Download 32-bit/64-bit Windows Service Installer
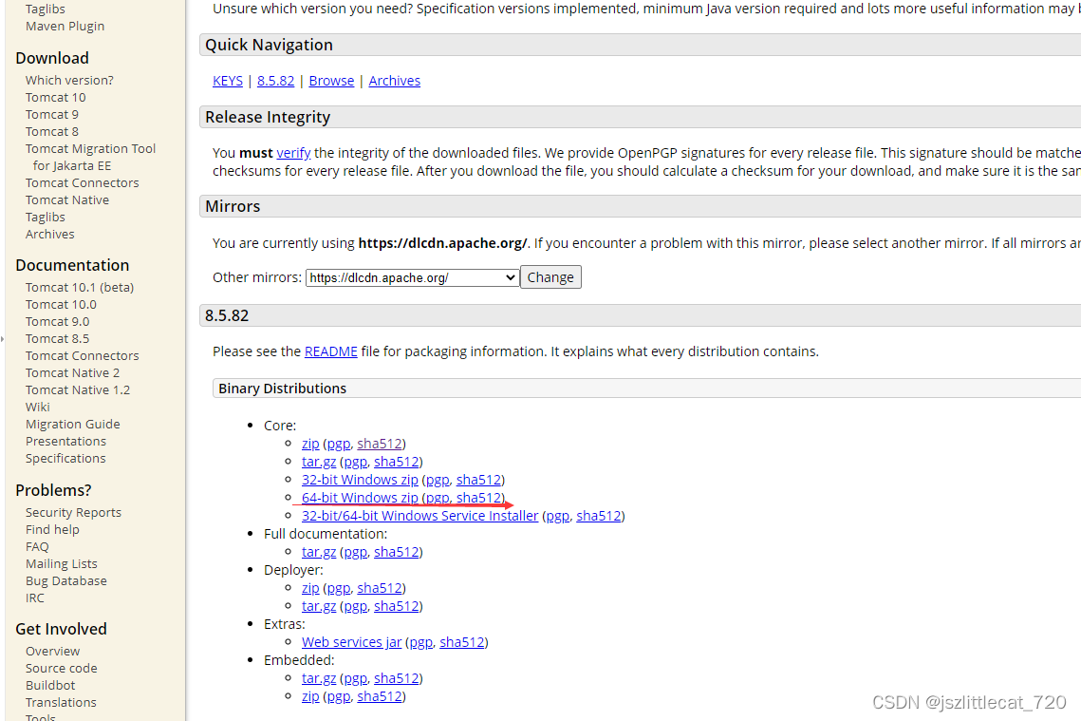Image resolution: width=1081 pixels, height=721 pixels. pos(419,516)
